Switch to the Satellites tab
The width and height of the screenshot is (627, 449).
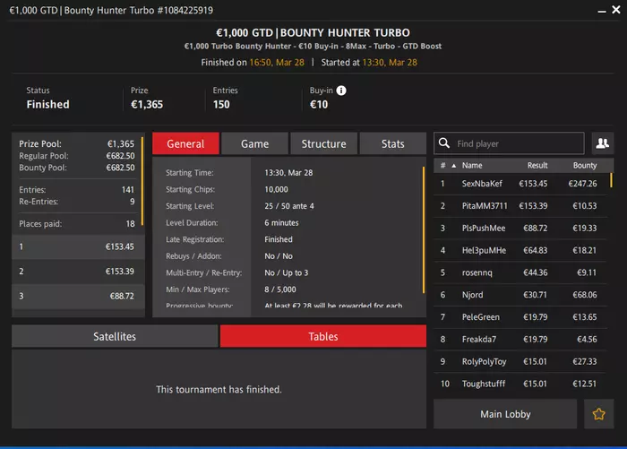coord(115,336)
